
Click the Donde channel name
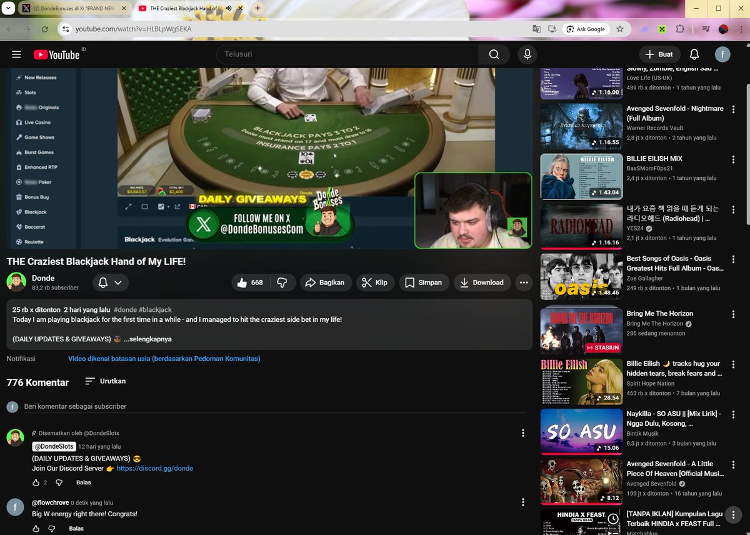[x=43, y=278]
